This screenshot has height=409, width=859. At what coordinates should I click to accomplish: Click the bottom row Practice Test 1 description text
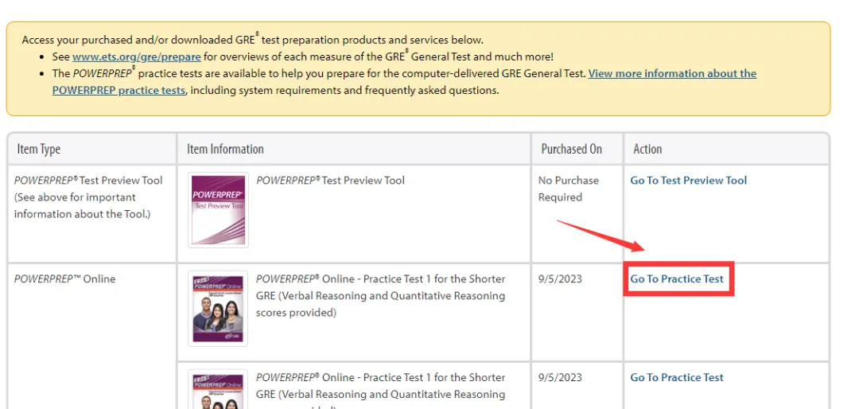380,386
